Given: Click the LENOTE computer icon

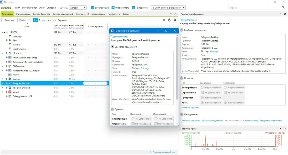Looking at the screenshot, I should coord(7,32).
